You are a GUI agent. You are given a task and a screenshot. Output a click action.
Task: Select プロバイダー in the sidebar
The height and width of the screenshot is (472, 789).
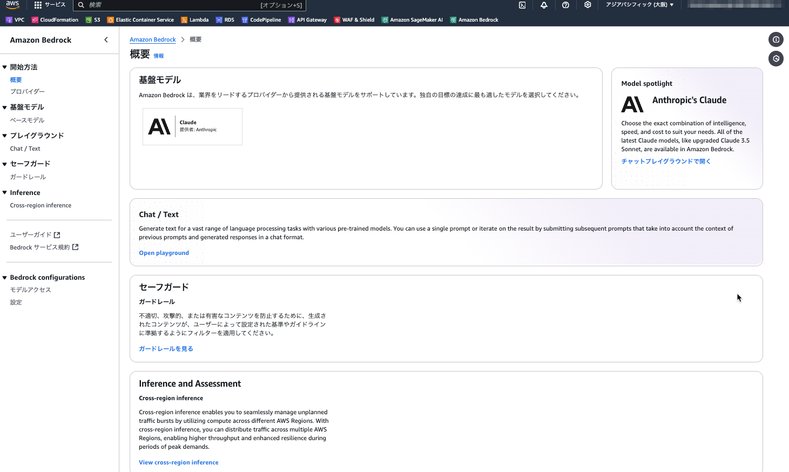(28, 92)
